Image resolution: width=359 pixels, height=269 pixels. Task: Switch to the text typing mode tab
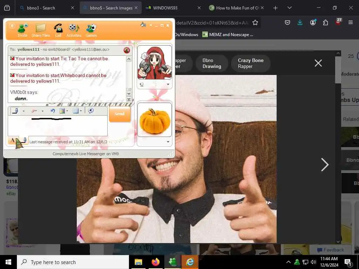pos(12,140)
